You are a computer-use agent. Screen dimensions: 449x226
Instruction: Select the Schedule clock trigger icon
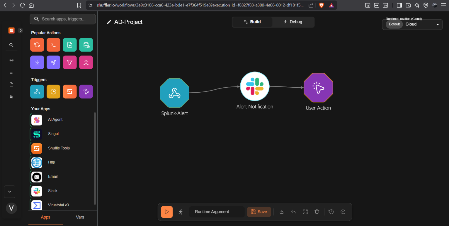pyautogui.click(x=53, y=91)
